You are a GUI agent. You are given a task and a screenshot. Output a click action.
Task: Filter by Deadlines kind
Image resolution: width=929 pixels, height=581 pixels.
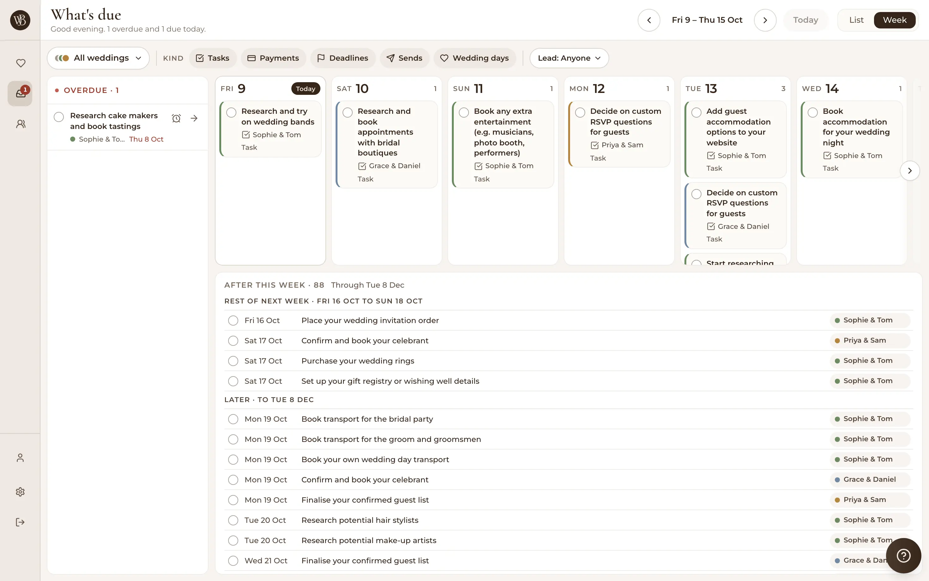click(343, 58)
